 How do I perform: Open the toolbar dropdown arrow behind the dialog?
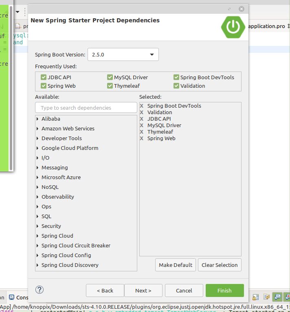click(18, 12)
